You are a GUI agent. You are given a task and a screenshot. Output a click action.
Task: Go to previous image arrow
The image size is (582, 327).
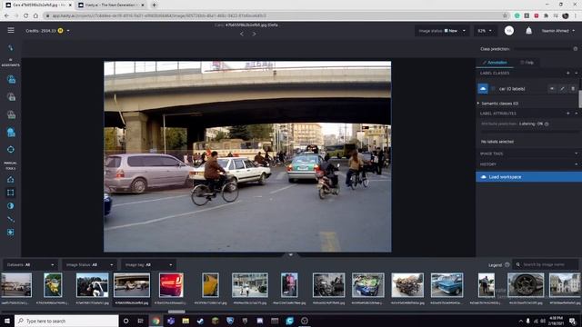[242, 34]
